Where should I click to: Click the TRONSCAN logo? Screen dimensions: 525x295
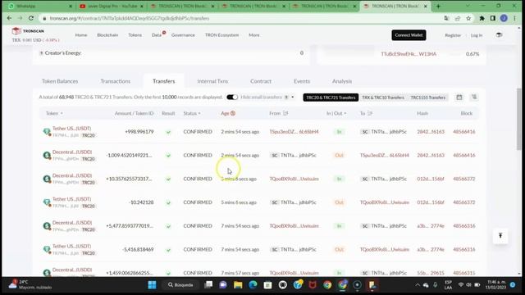[x=28, y=31]
